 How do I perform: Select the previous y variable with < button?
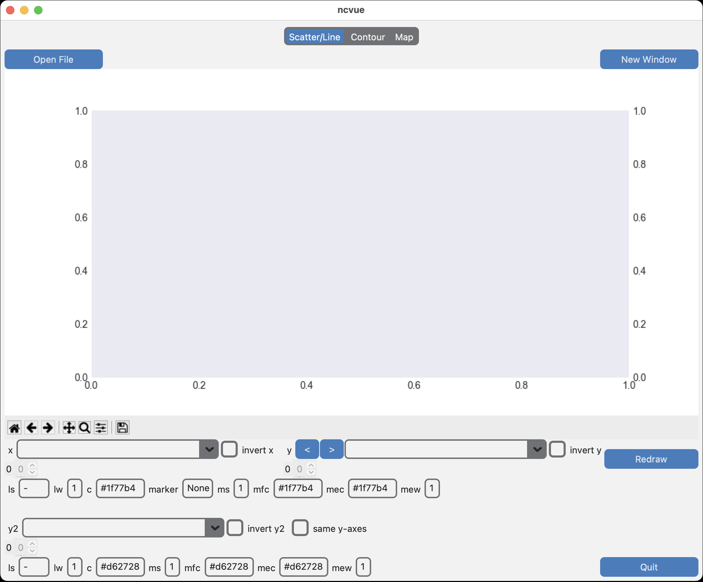tap(307, 449)
